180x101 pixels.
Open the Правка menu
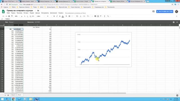(13, 13)
